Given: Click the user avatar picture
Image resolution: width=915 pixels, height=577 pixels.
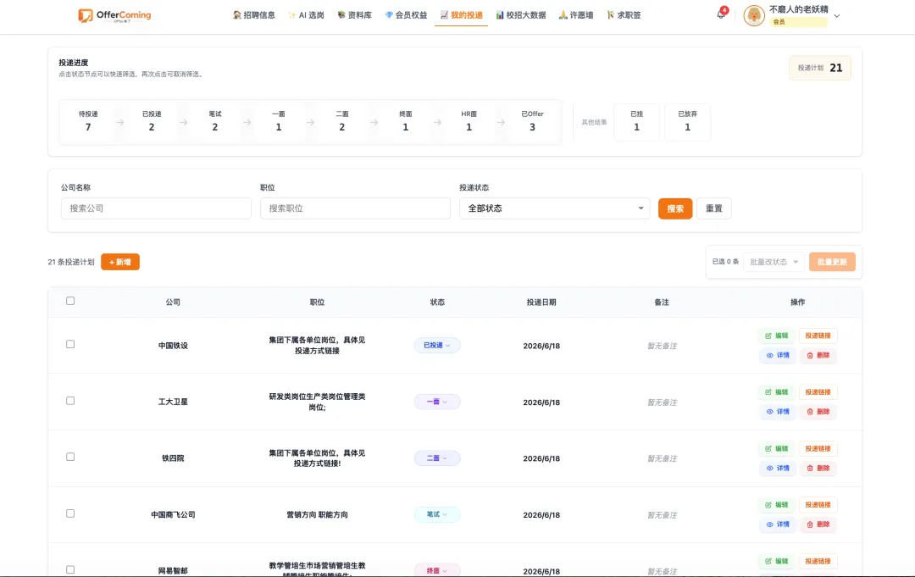Looking at the screenshot, I should point(754,16).
